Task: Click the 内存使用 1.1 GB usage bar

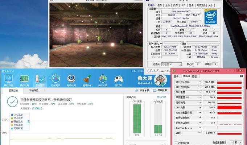Action: (158, 119)
